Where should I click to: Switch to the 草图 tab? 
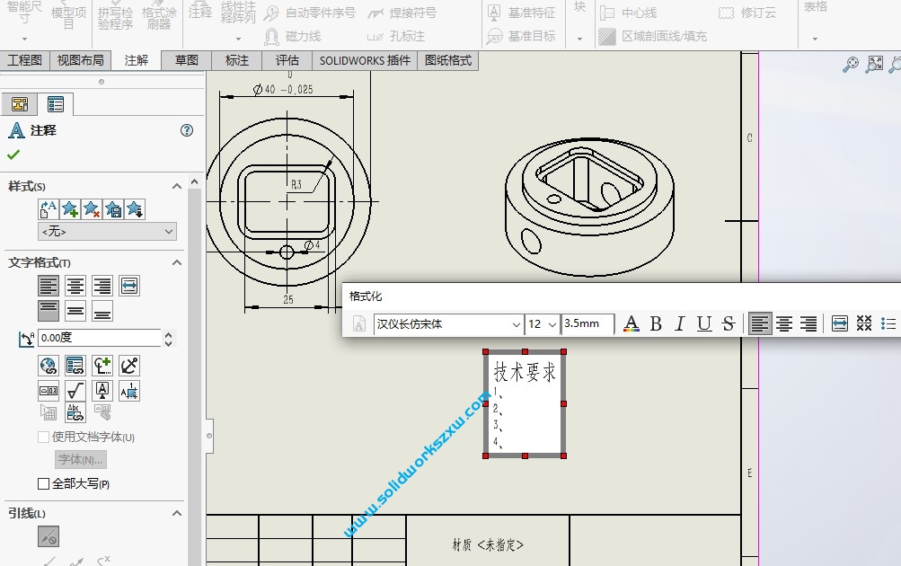(187, 60)
